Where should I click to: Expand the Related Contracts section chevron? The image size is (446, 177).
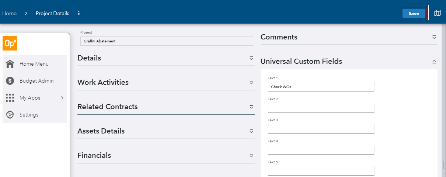pyautogui.click(x=251, y=107)
